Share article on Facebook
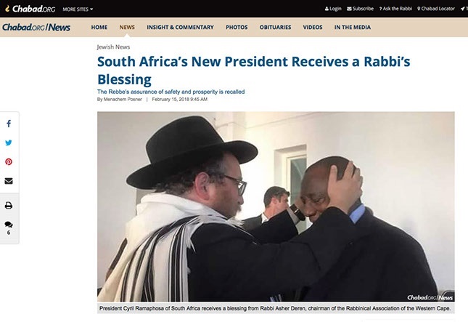This screenshot has width=468, height=322. [x=9, y=124]
